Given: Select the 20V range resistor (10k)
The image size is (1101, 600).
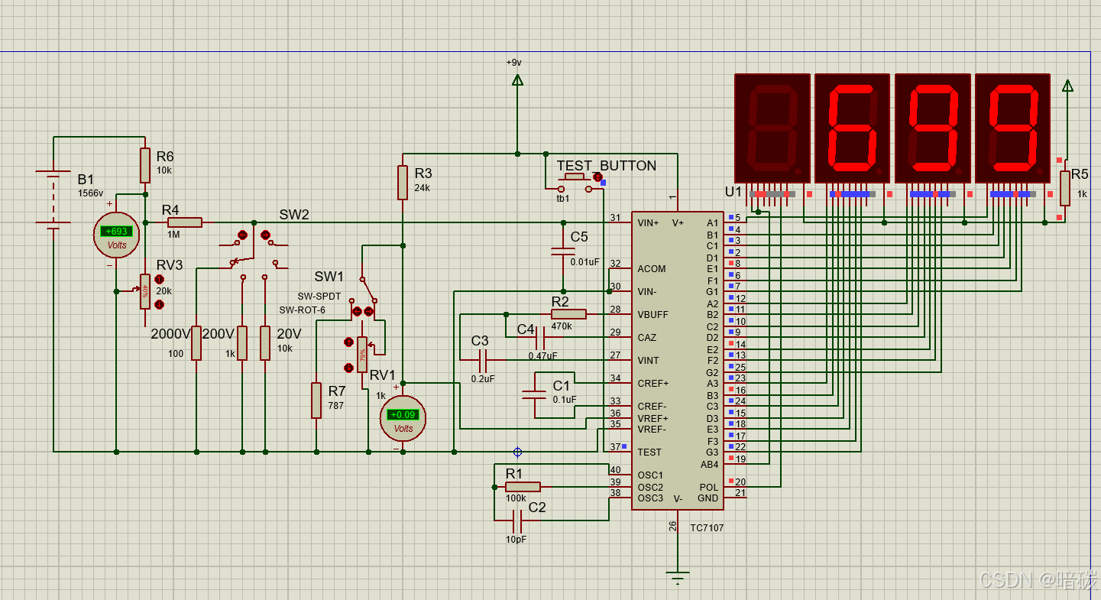Looking at the screenshot, I should pos(265,343).
